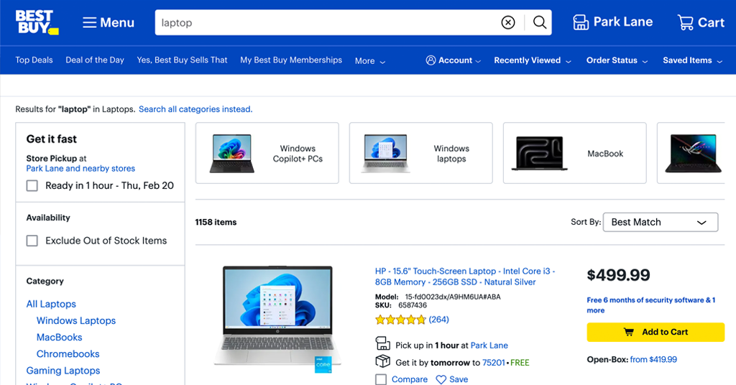Click Free 6 months of security software offer
The height and width of the screenshot is (385, 736).
(x=651, y=305)
